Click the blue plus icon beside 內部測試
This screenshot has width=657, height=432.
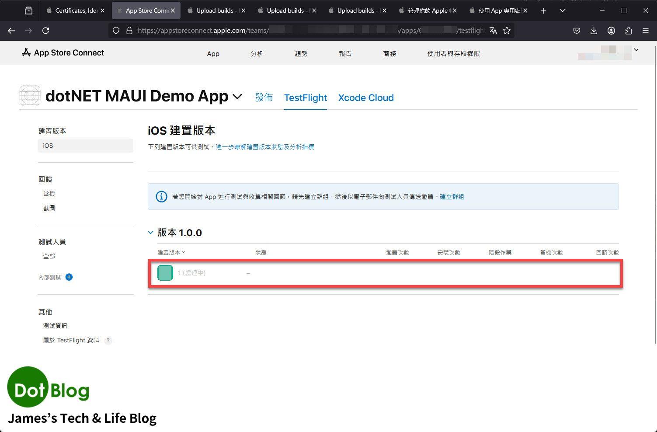[69, 277]
